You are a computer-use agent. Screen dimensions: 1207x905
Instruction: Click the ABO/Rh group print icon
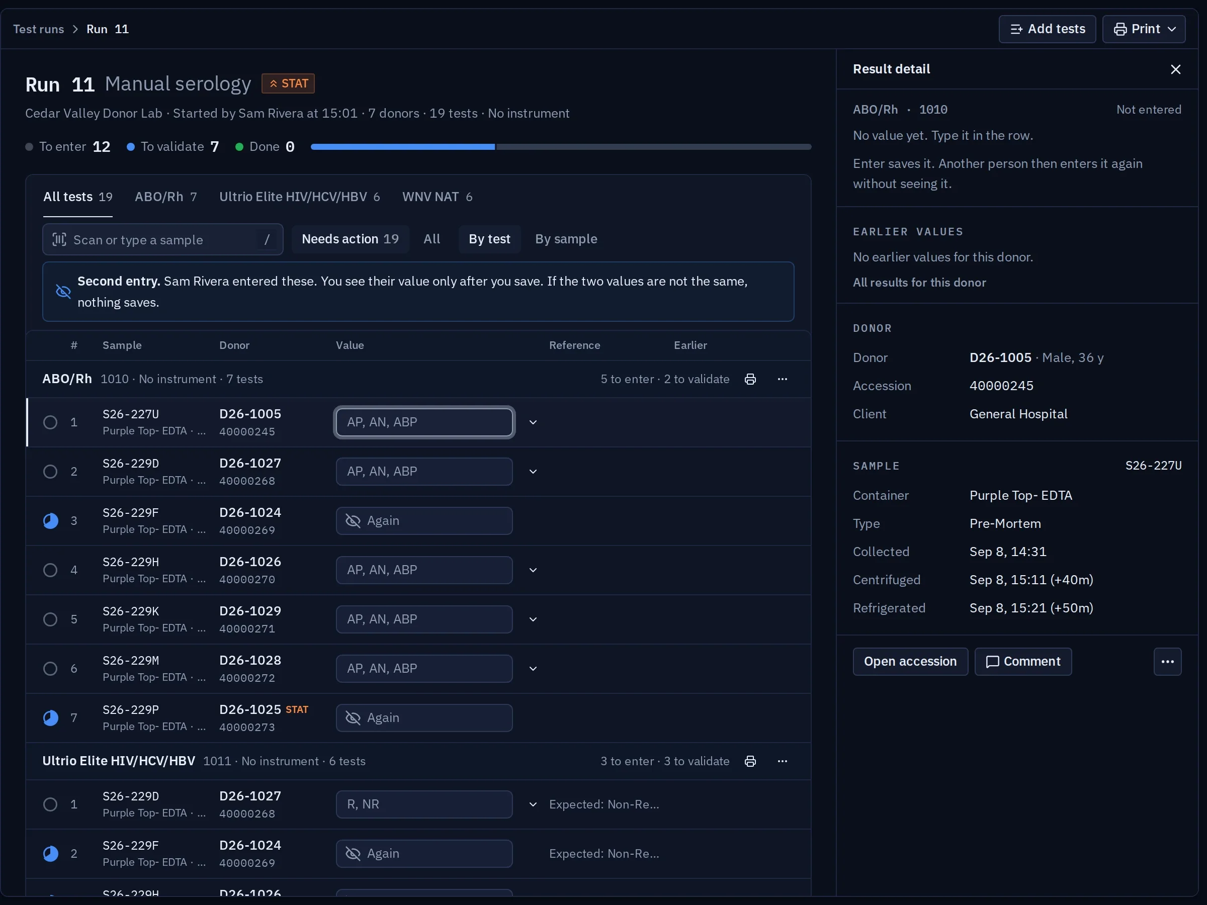(x=750, y=379)
